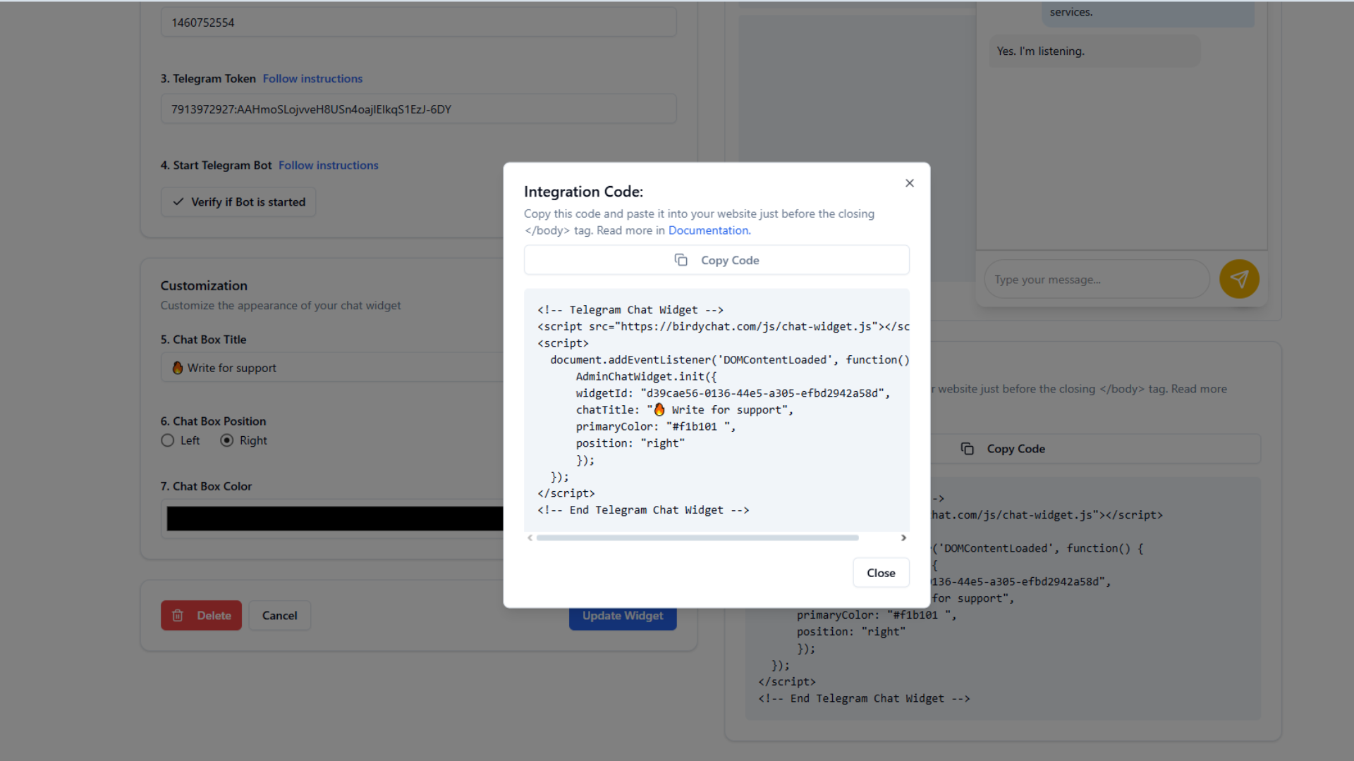Click the paper plane send icon

(1239, 279)
